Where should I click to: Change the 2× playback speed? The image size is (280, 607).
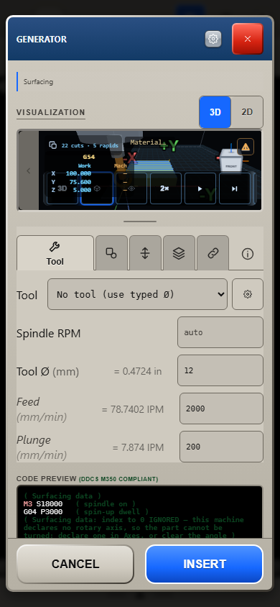[166, 188]
